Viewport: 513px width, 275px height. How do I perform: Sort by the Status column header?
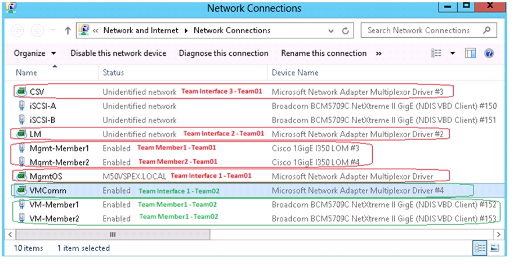click(x=183, y=72)
